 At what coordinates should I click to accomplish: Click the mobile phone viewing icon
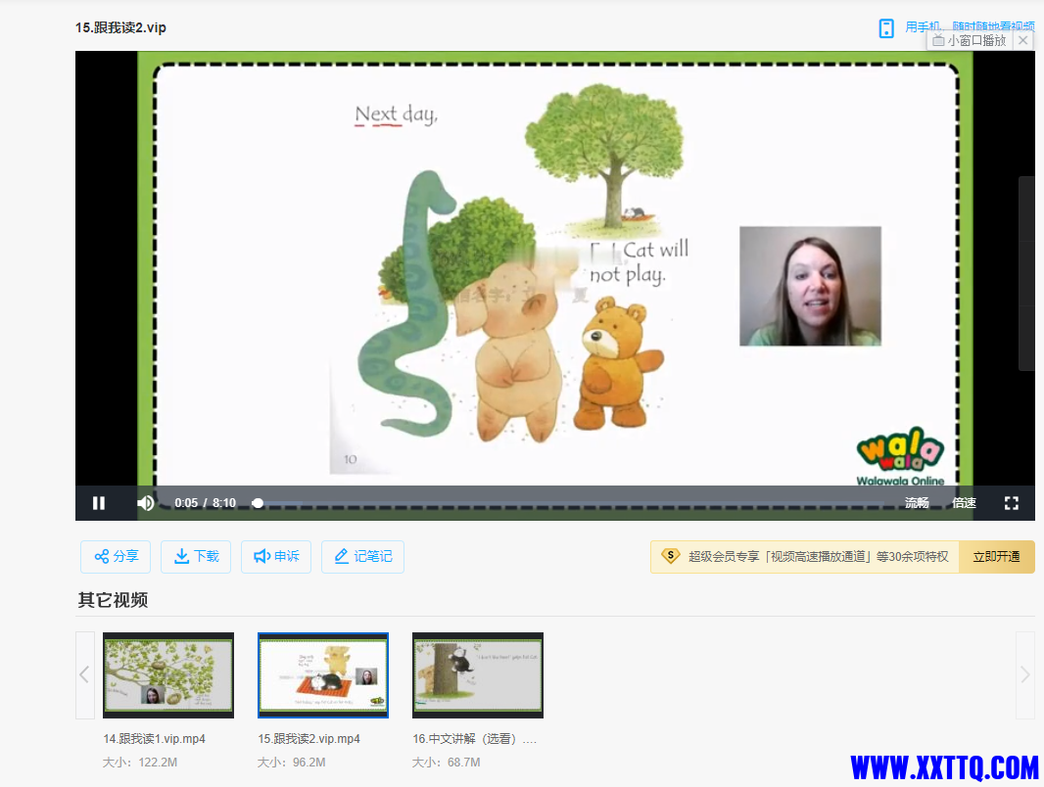886,28
